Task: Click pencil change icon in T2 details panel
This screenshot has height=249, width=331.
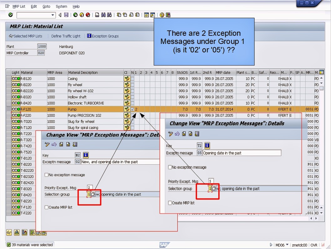Action: tap(171, 134)
